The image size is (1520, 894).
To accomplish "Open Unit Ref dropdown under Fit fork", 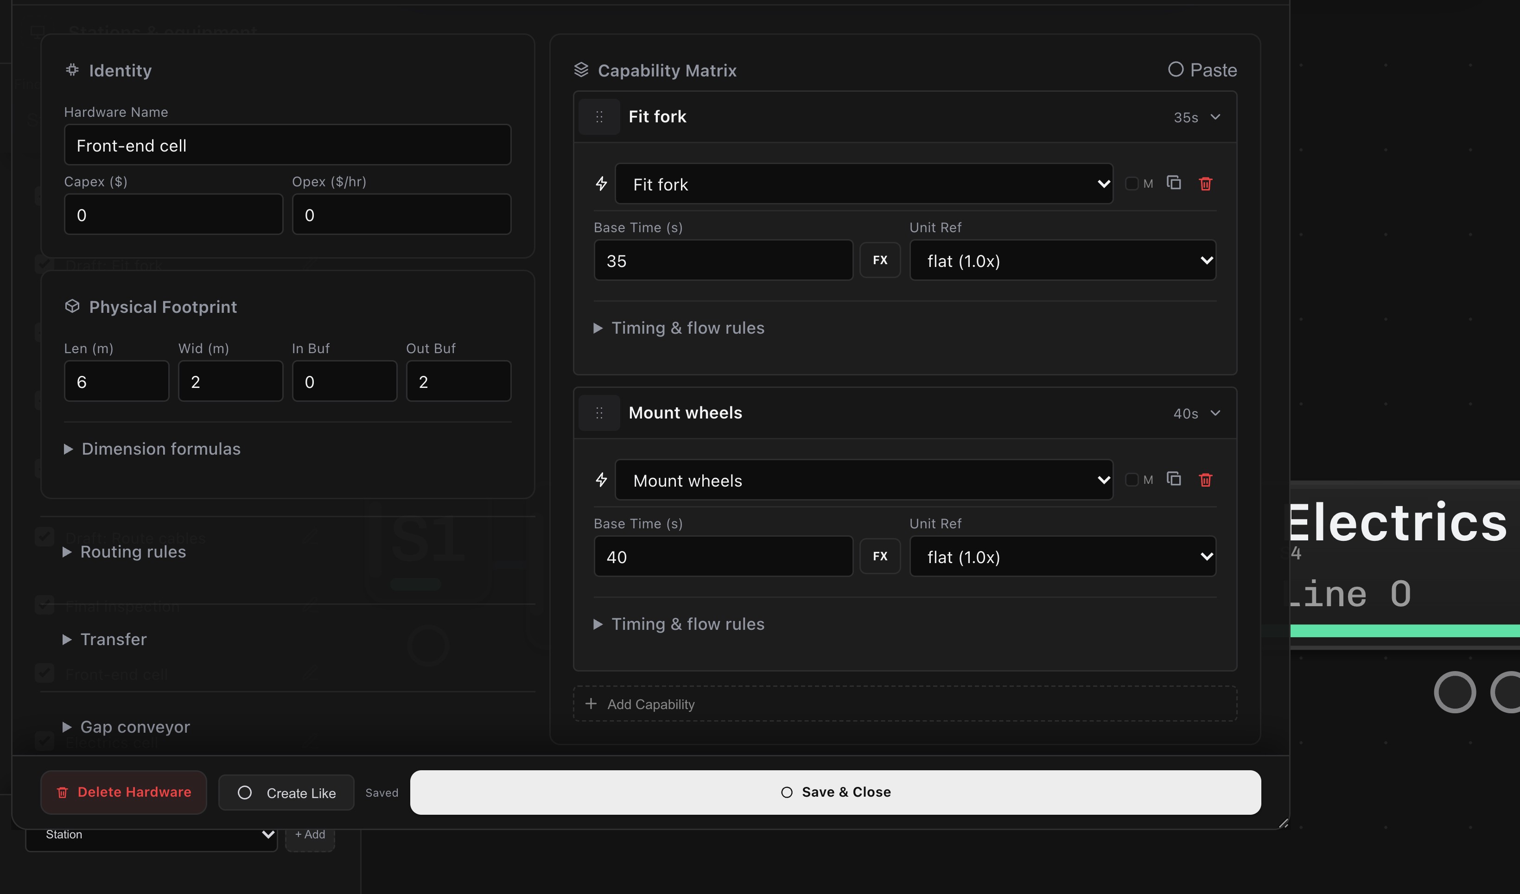I will 1063,260.
